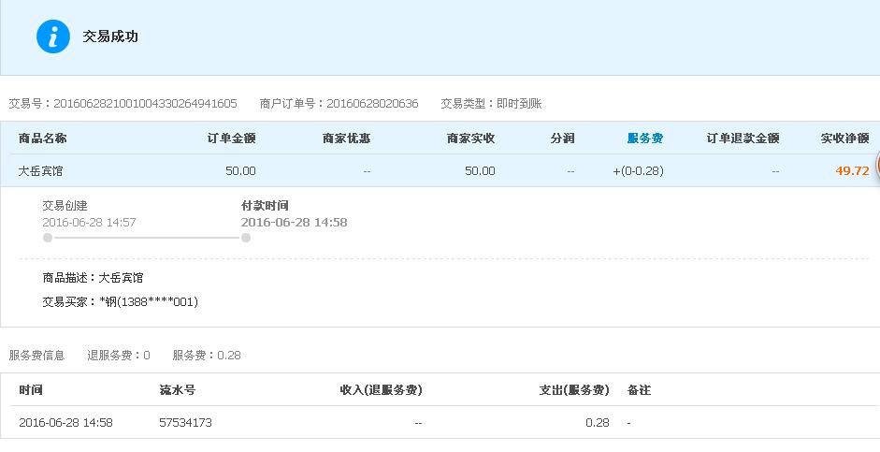Click the 订单退款金额 column header
The image size is (880, 452).
pyautogui.click(x=743, y=139)
